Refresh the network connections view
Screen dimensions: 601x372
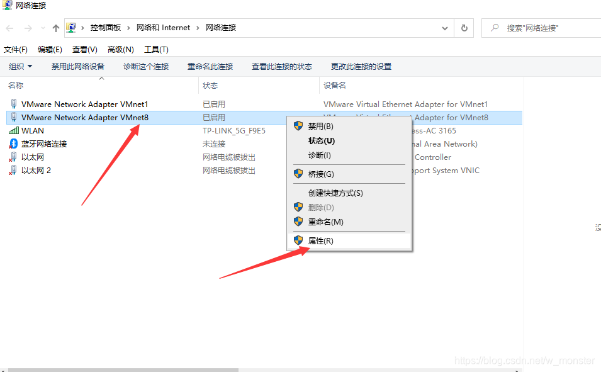click(x=464, y=28)
